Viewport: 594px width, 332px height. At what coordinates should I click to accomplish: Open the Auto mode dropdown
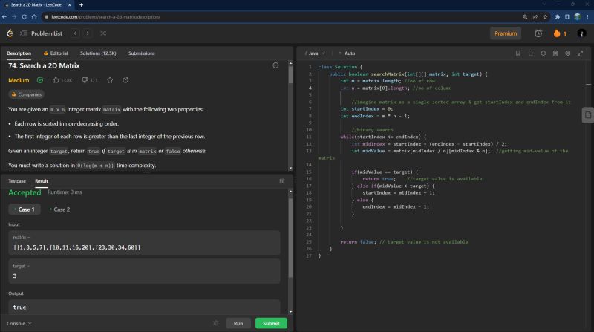347,53
